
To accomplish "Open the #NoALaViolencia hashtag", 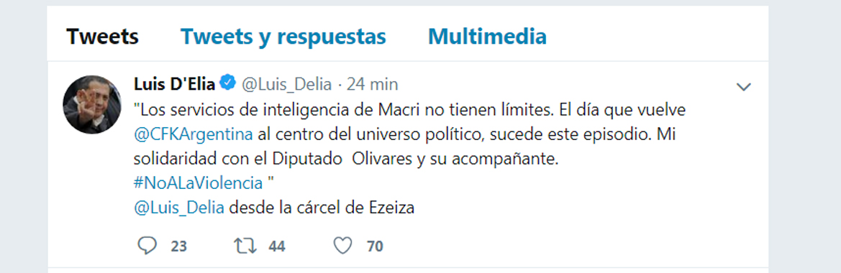I will [x=198, y=183].
